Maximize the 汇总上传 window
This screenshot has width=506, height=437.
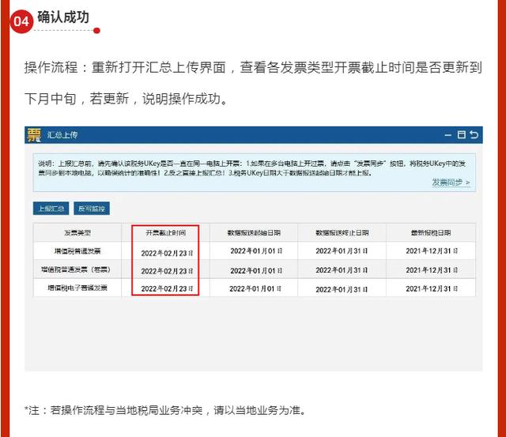tap(462, 135)
